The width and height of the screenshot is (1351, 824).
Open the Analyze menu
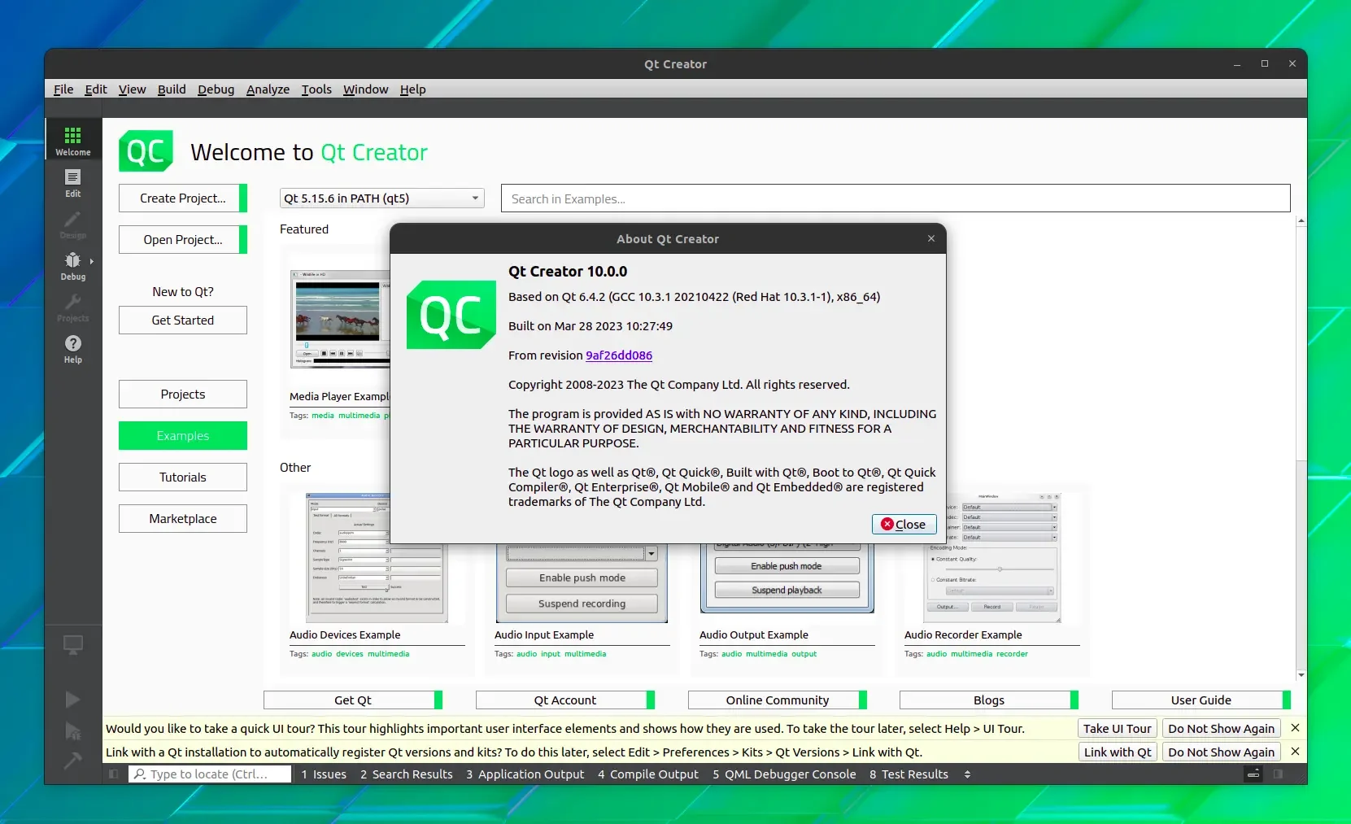[x=268, y=89]
